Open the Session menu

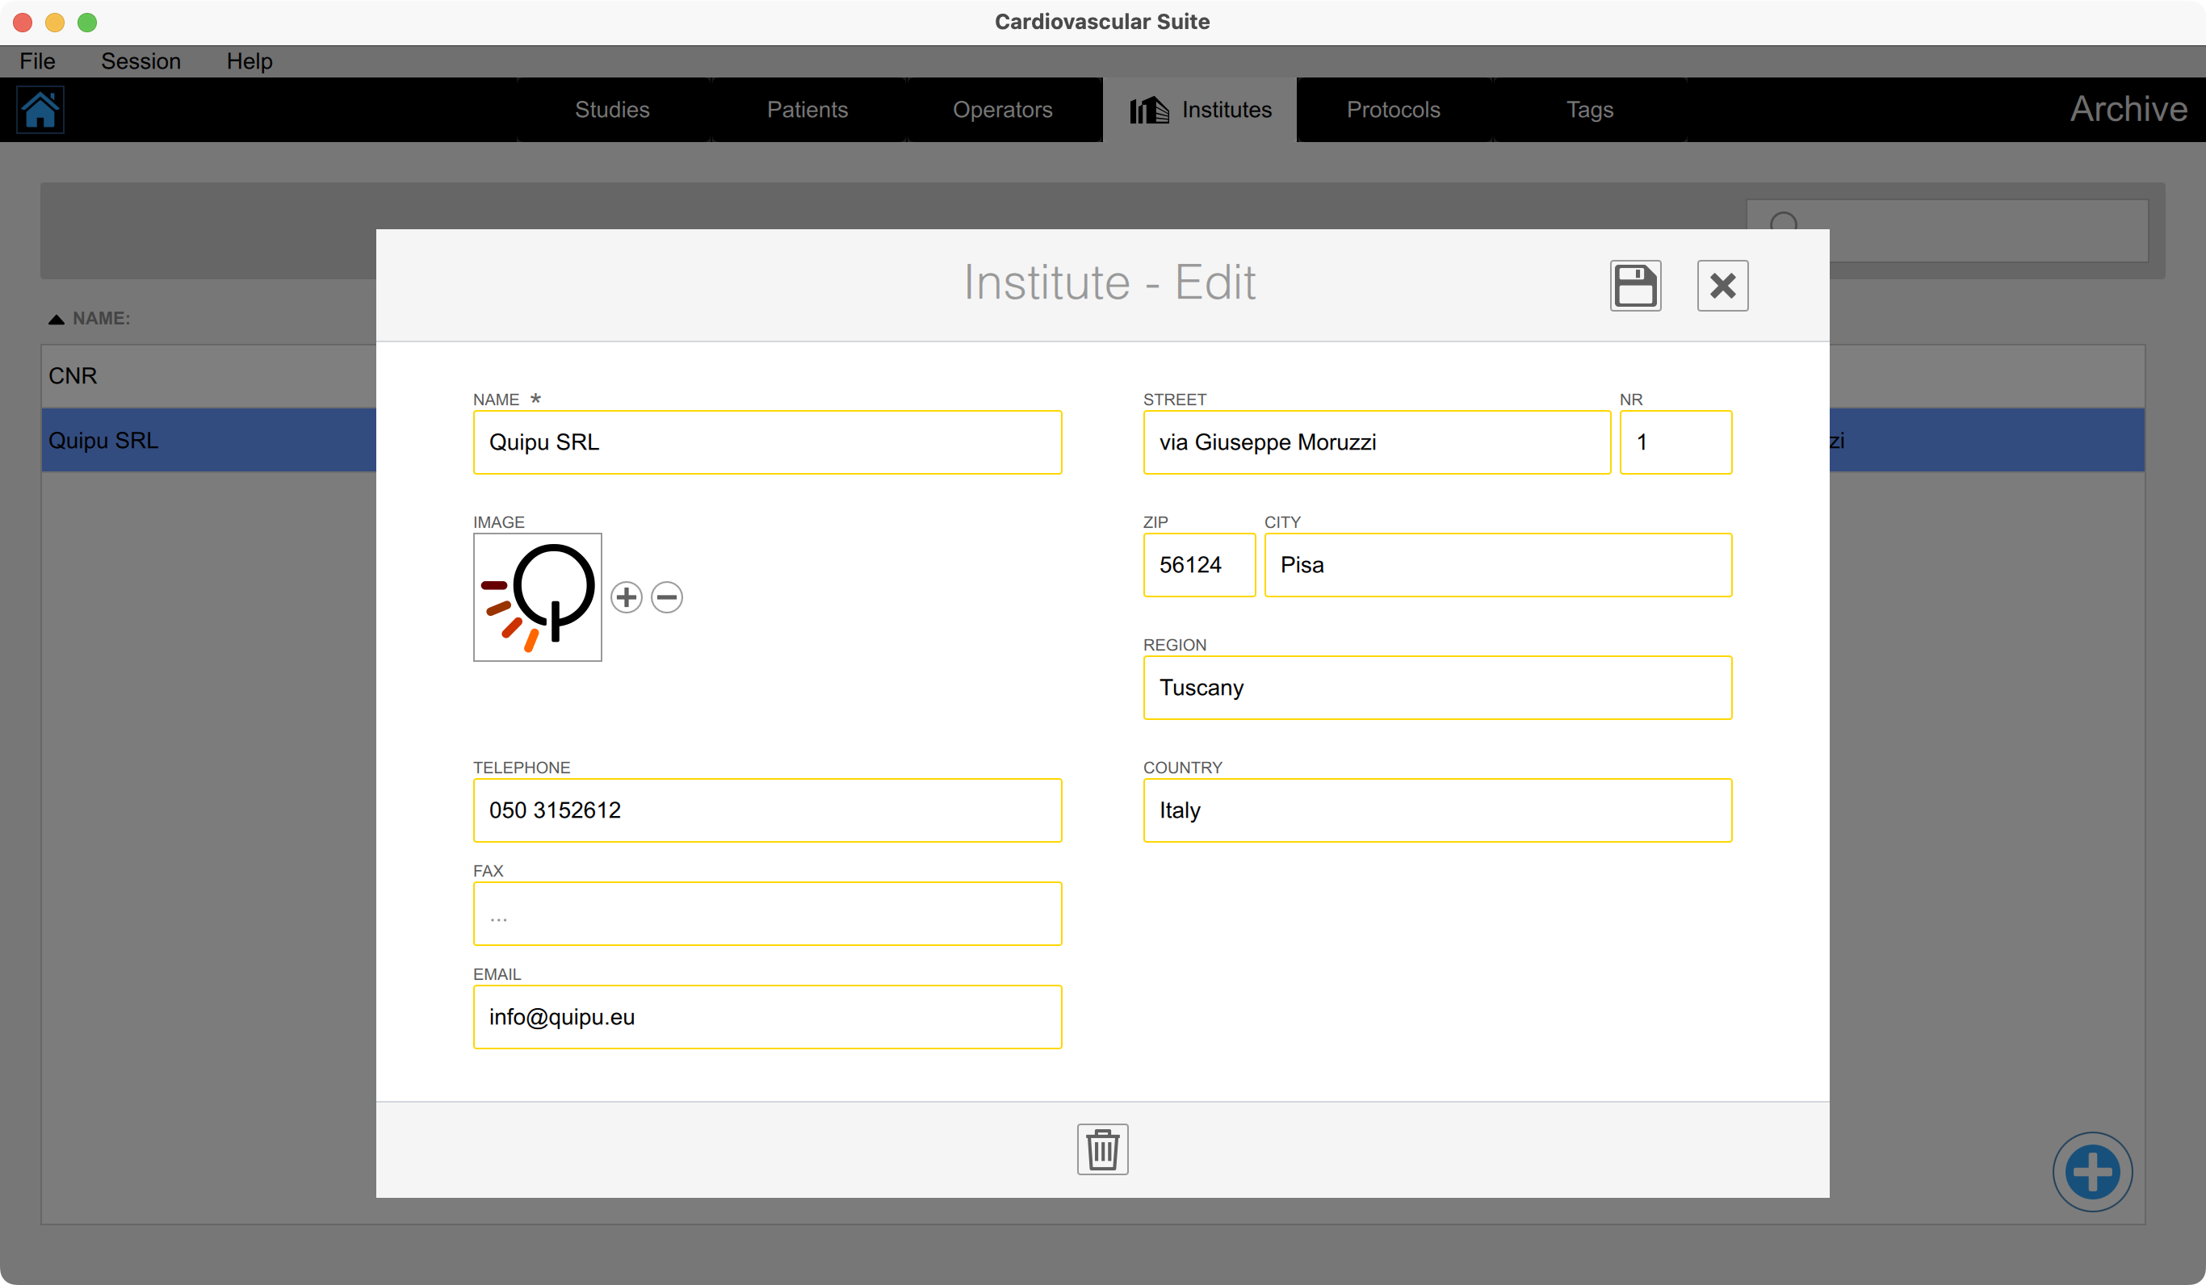coord(141,61)
